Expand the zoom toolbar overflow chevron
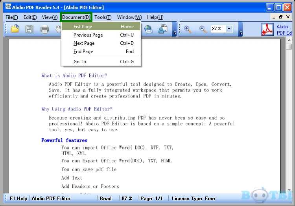This screenshot has width=295, height=206. click(241, 34)
